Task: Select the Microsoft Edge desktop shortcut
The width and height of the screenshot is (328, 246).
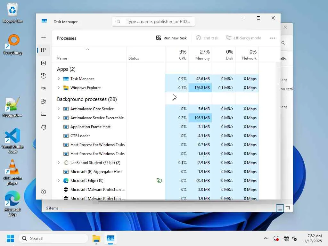Action: tap(12, 203)
